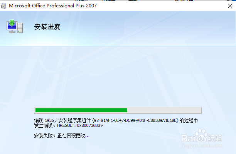Click the green installation progress bar
Screen dimensions: 236x154
118,110
